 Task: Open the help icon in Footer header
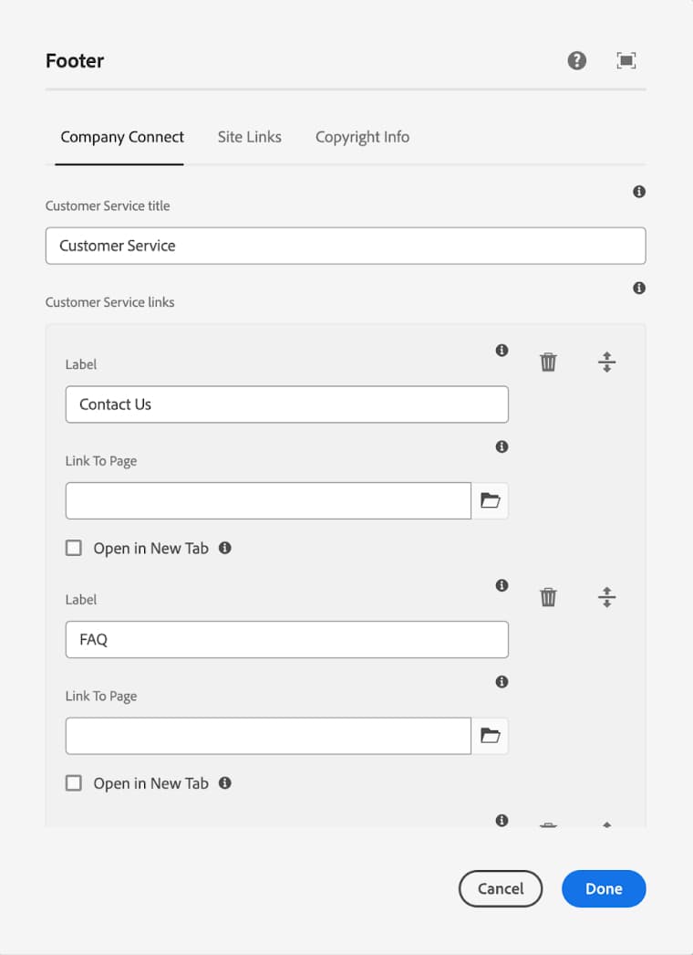coord(576,61)
